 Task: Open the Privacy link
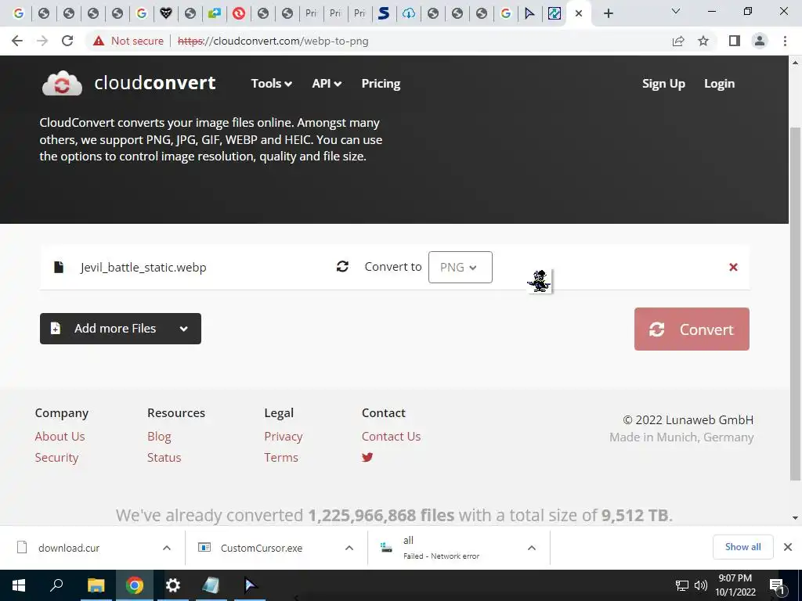tap(284, 436)
